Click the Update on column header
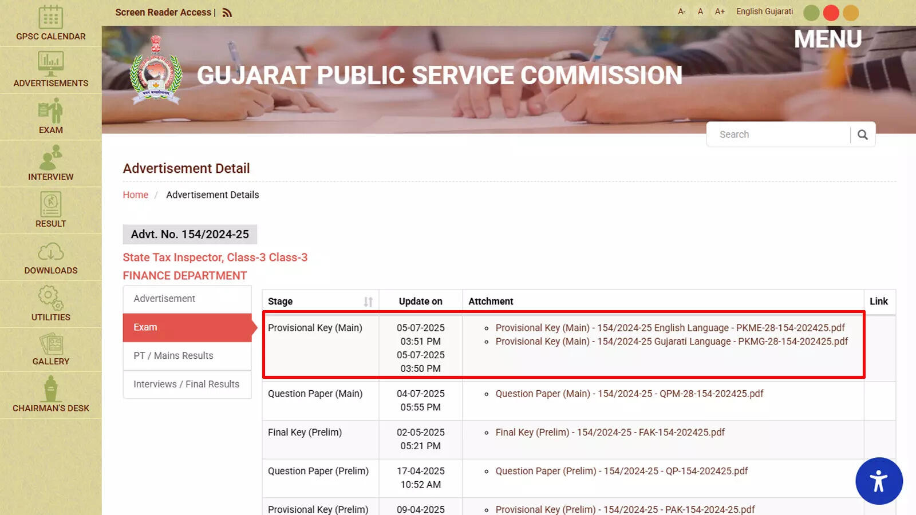 (x=420, y=302)
